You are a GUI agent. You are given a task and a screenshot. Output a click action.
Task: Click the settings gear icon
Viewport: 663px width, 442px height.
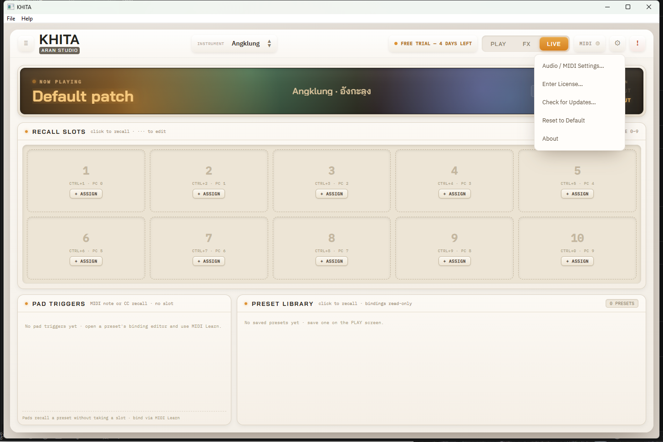(x=617, y=43)
